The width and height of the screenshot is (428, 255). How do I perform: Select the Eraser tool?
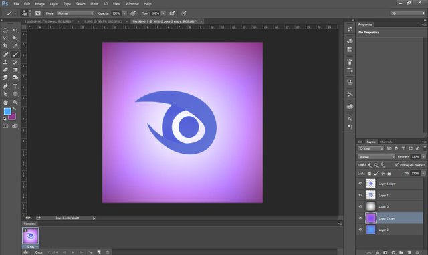coord(5,70)
